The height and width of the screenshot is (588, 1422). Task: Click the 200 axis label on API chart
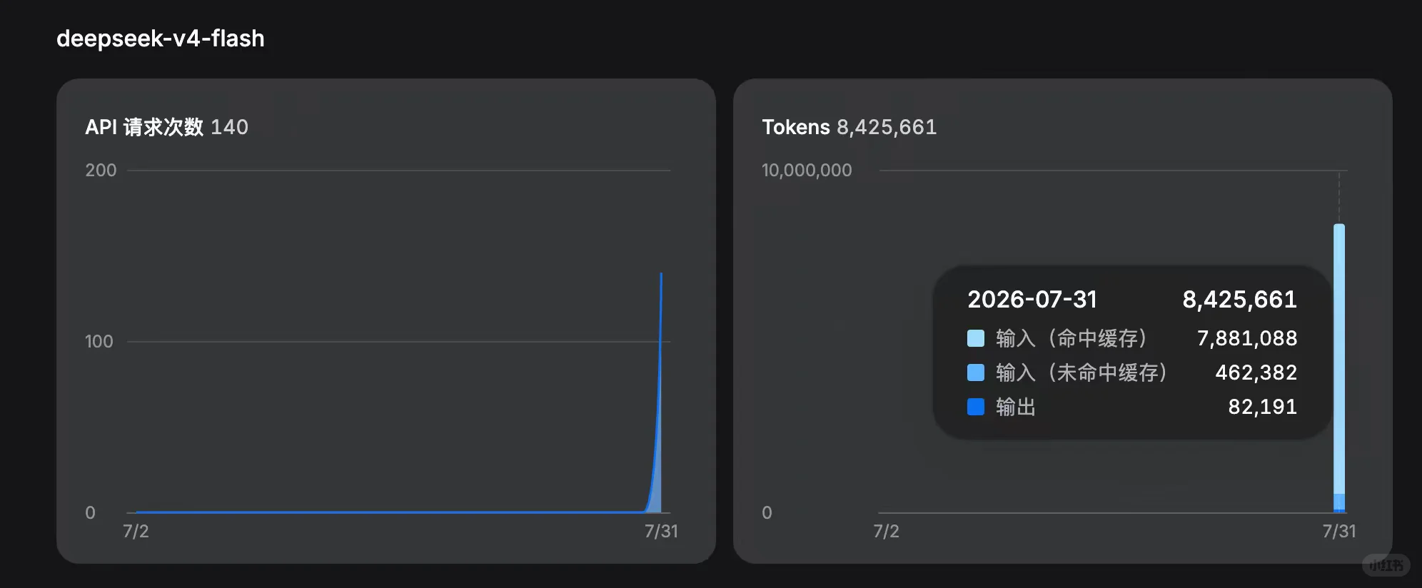[101, 171]
